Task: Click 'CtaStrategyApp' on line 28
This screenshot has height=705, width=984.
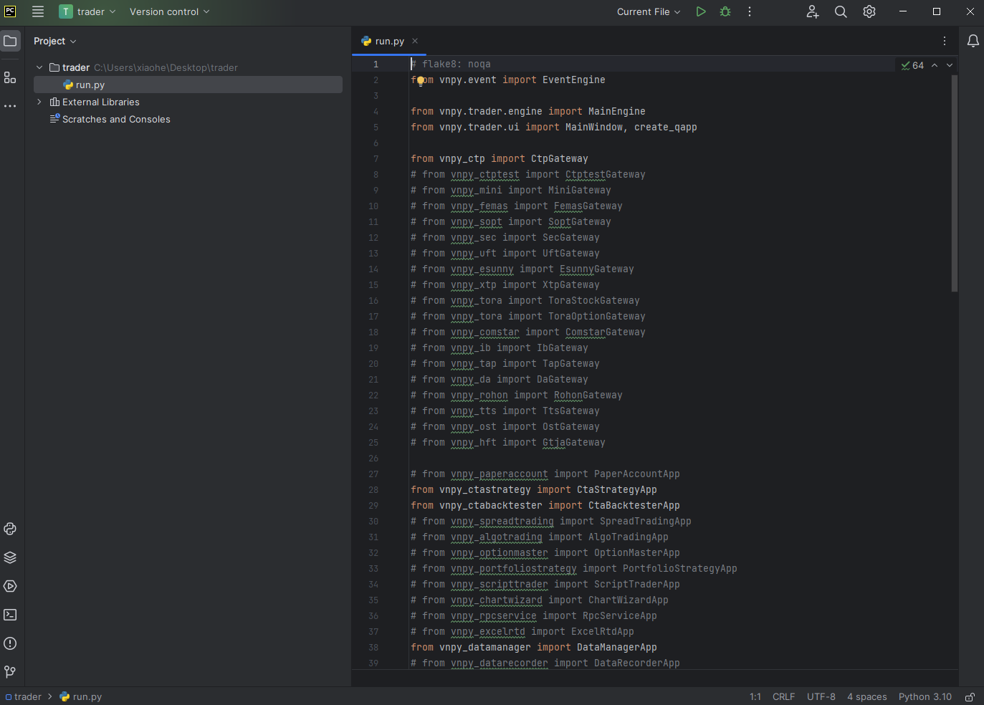Action: (x=616, y=490)
